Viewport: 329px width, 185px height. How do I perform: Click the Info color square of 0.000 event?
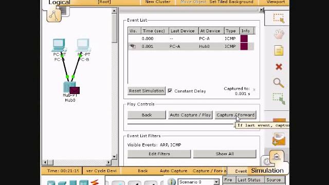244,39
